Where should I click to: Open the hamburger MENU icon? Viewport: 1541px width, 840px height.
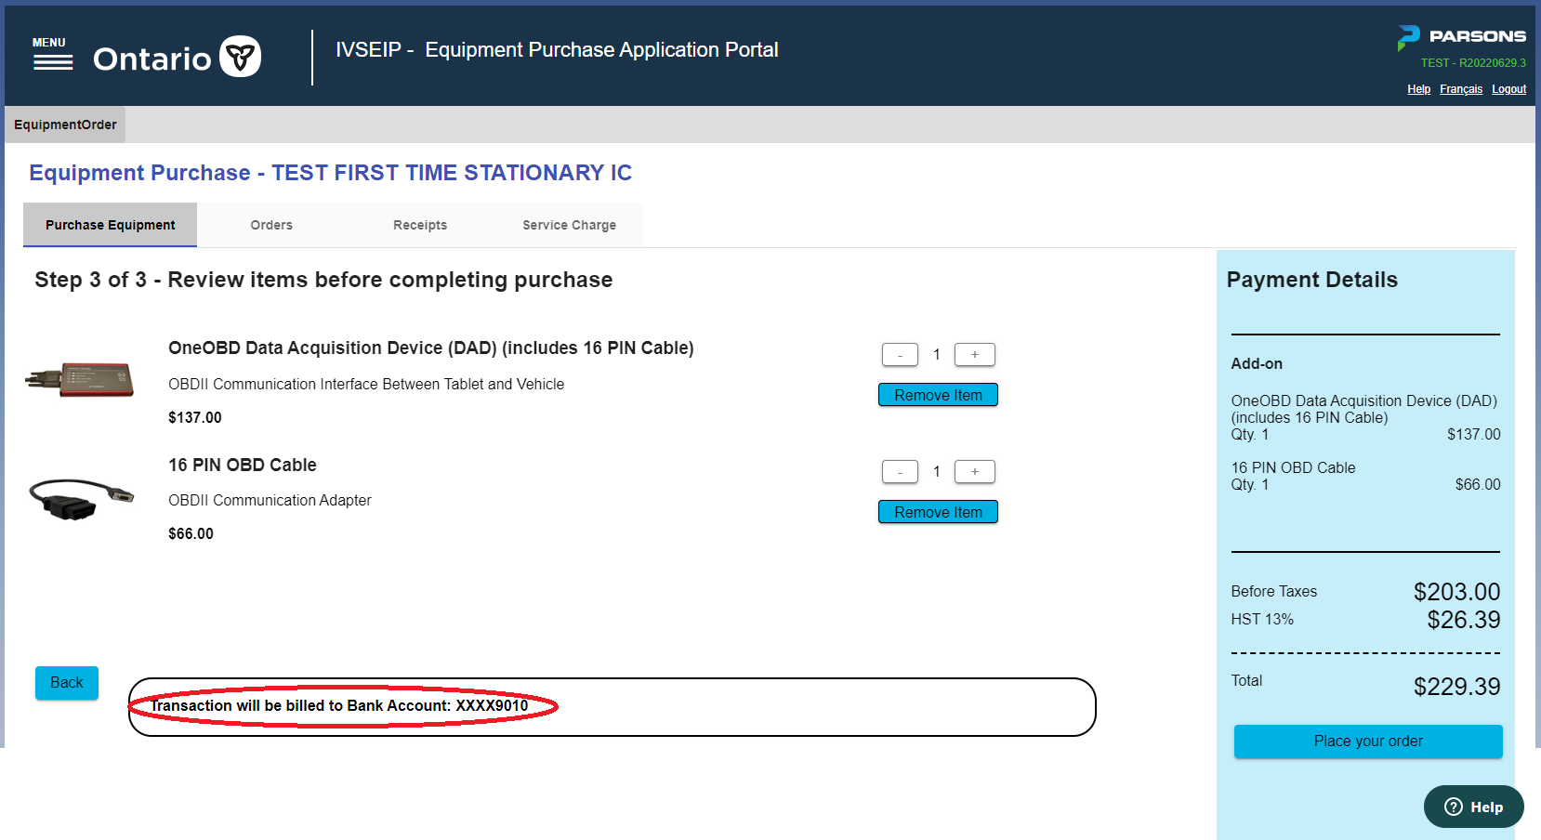point(52,55)
